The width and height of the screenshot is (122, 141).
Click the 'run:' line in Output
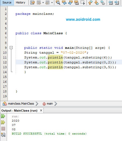[16, 116]
